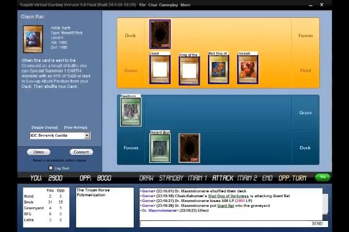Click the Listen button
The height and width of the screenshot is (232, 349).
pos(38,152)
